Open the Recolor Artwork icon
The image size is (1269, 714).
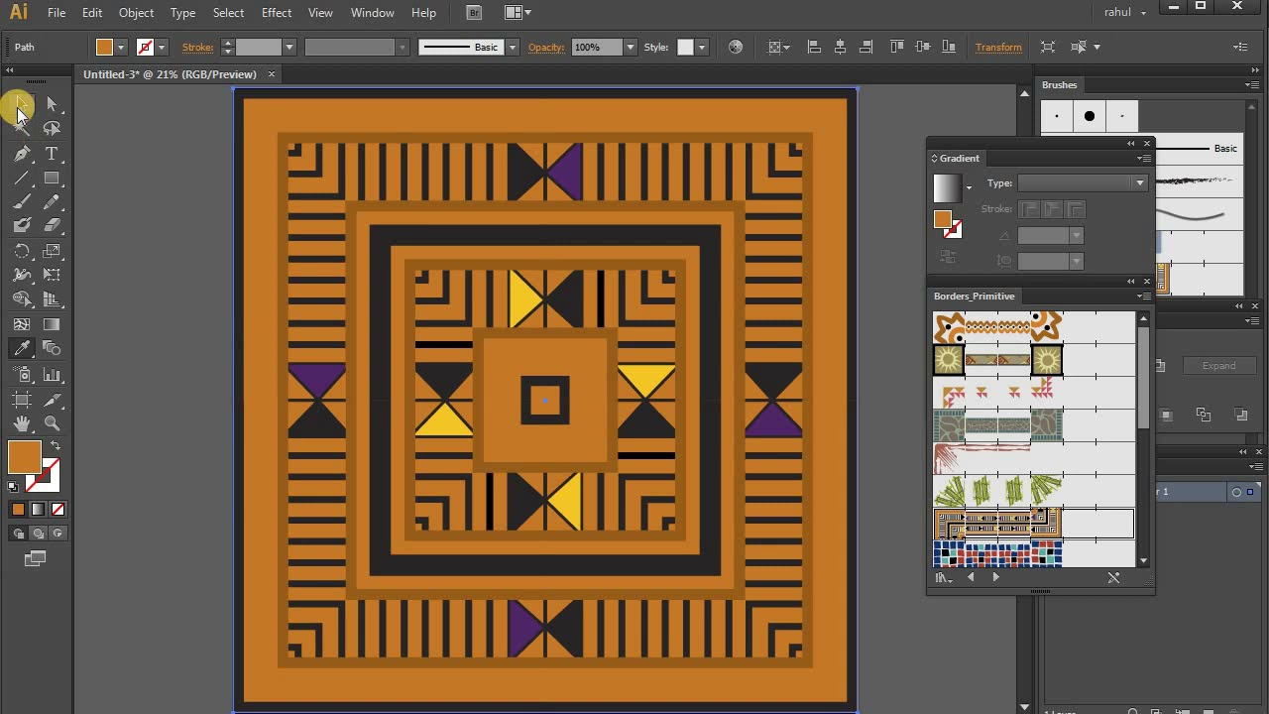tap(736, 47)
